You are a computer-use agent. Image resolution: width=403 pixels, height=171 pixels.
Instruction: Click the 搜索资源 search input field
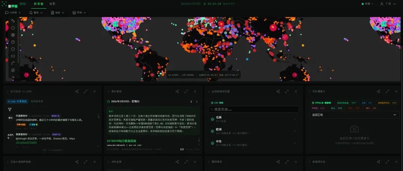[254, 109]
